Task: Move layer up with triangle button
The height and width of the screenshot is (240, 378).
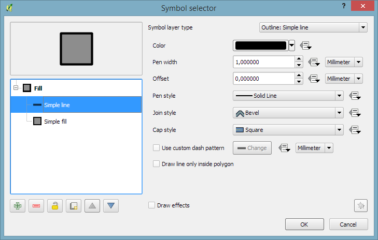Action: (x=92, y=206)
